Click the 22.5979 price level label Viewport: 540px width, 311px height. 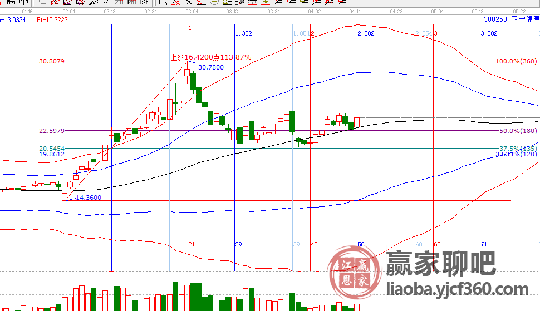[x=52, y=131]
